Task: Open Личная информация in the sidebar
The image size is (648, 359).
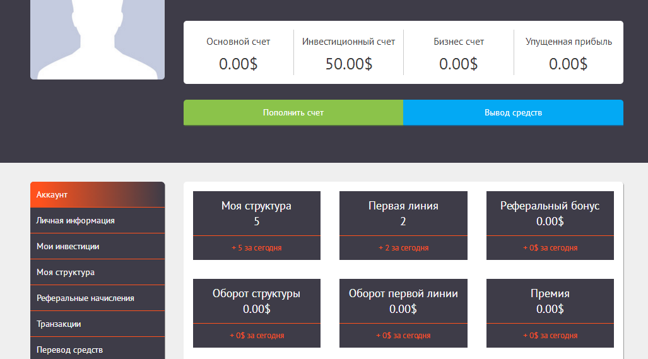Action: (x=97, y=221)
